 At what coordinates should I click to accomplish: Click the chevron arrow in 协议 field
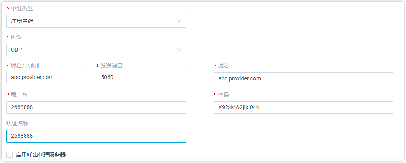[x=179, y=50]
